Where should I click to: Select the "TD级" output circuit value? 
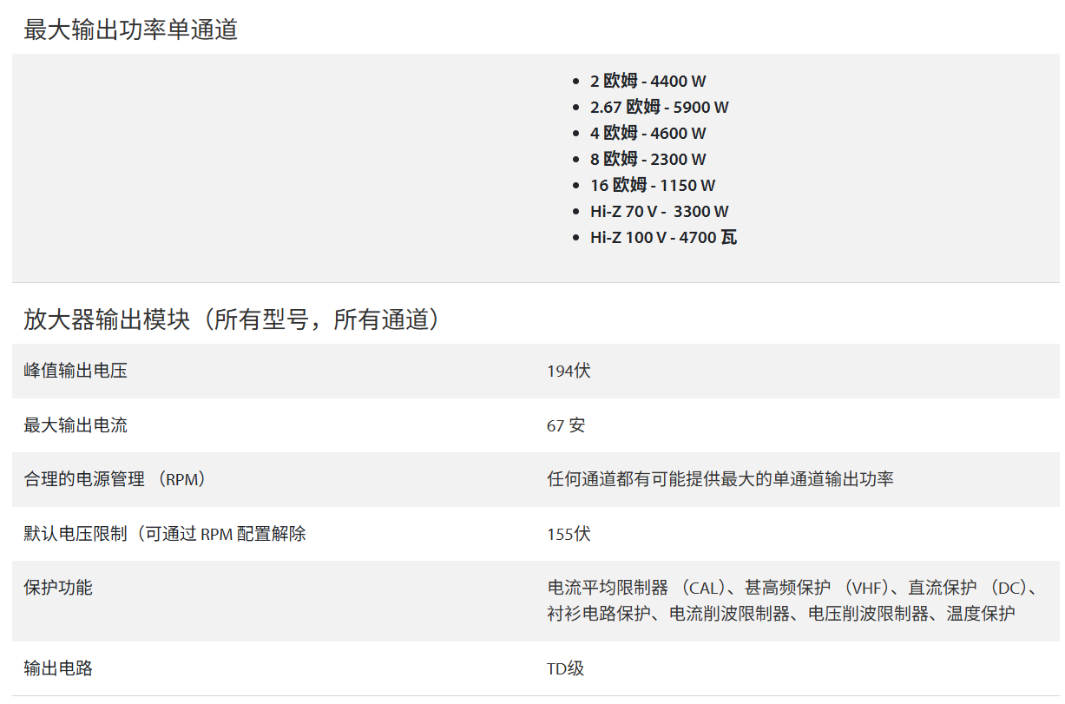[565, 668]
